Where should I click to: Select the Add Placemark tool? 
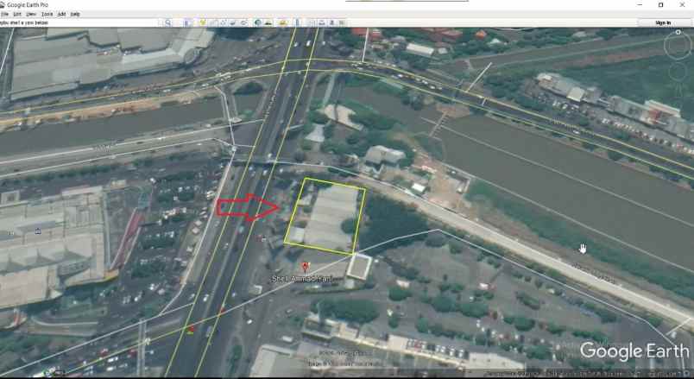tap(203, 22)
